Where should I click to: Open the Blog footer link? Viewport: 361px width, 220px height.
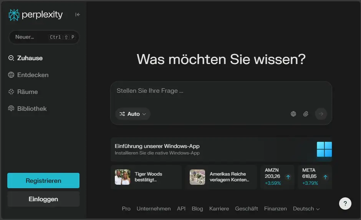pos(197,209)
